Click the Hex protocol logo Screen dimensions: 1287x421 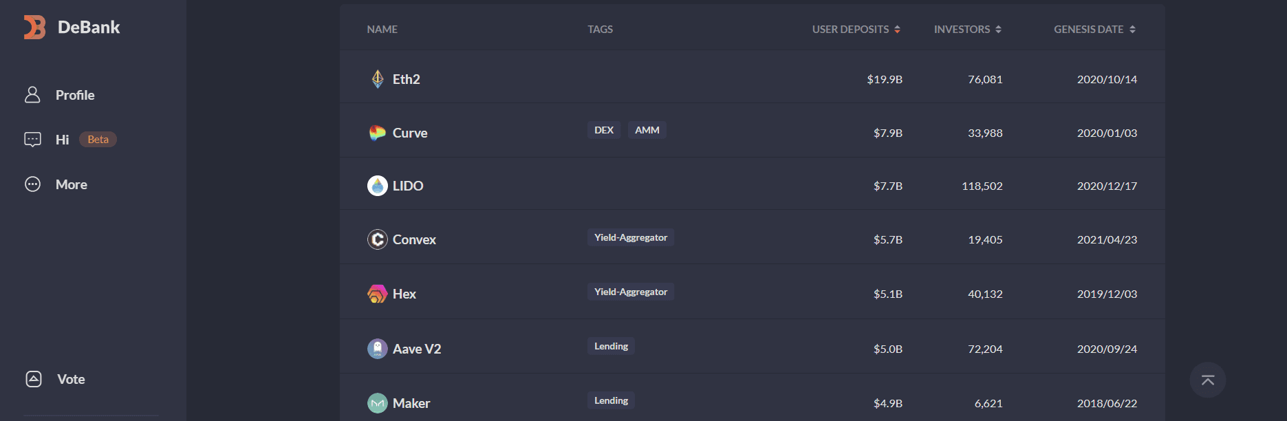(378, 294)
